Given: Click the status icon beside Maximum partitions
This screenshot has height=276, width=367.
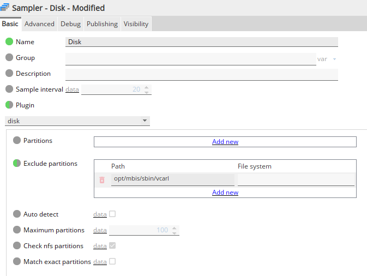Looking at the screenshot, I should [16, 230].
